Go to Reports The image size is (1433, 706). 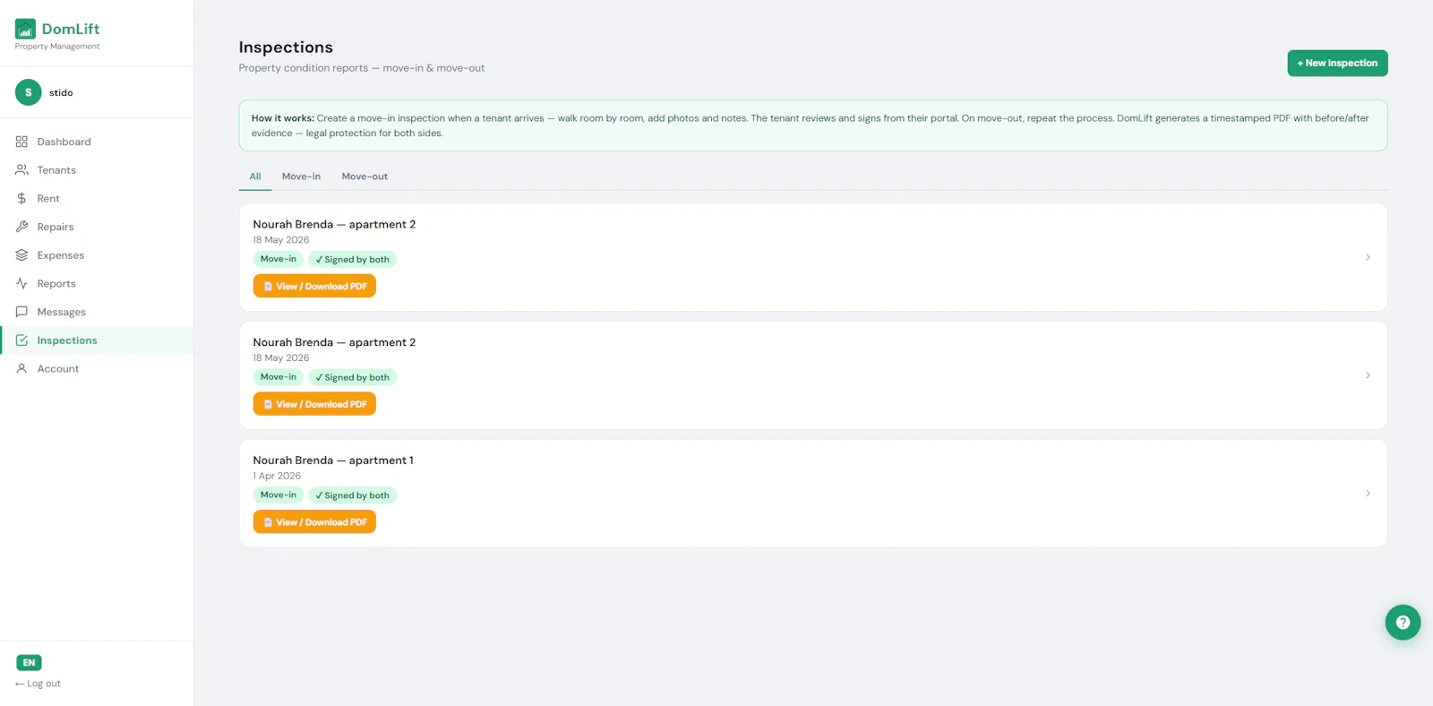[x=97, y=283]
